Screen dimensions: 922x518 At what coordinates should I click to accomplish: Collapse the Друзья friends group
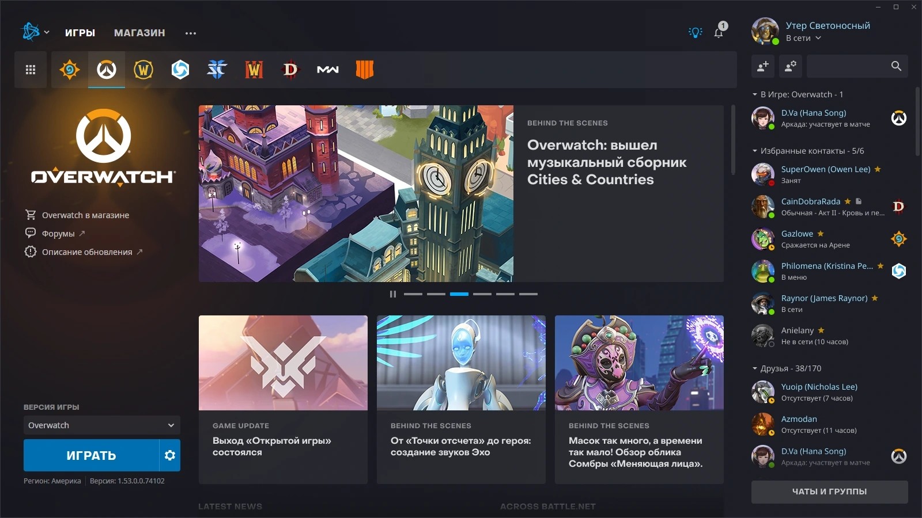coord(755,368)
